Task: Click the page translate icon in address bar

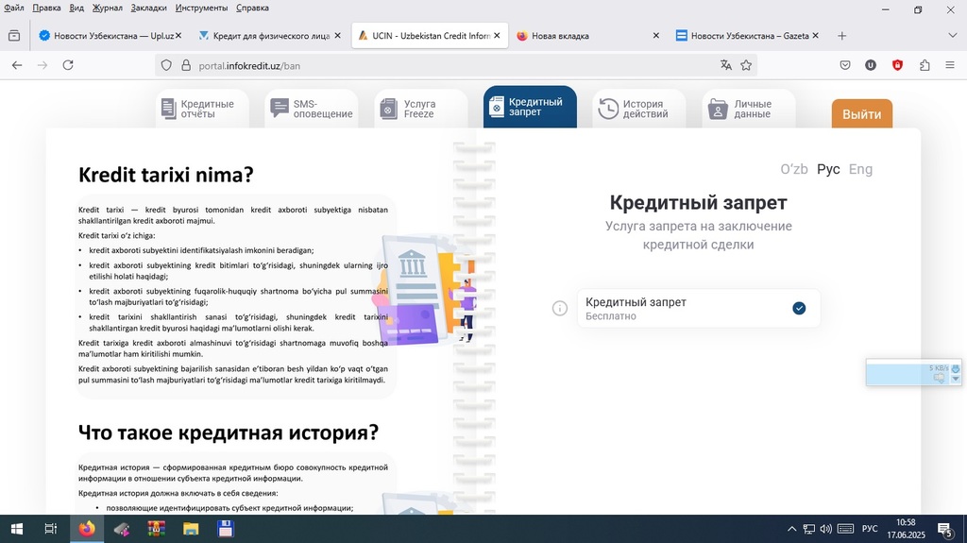Action: [x=725, y=65]
